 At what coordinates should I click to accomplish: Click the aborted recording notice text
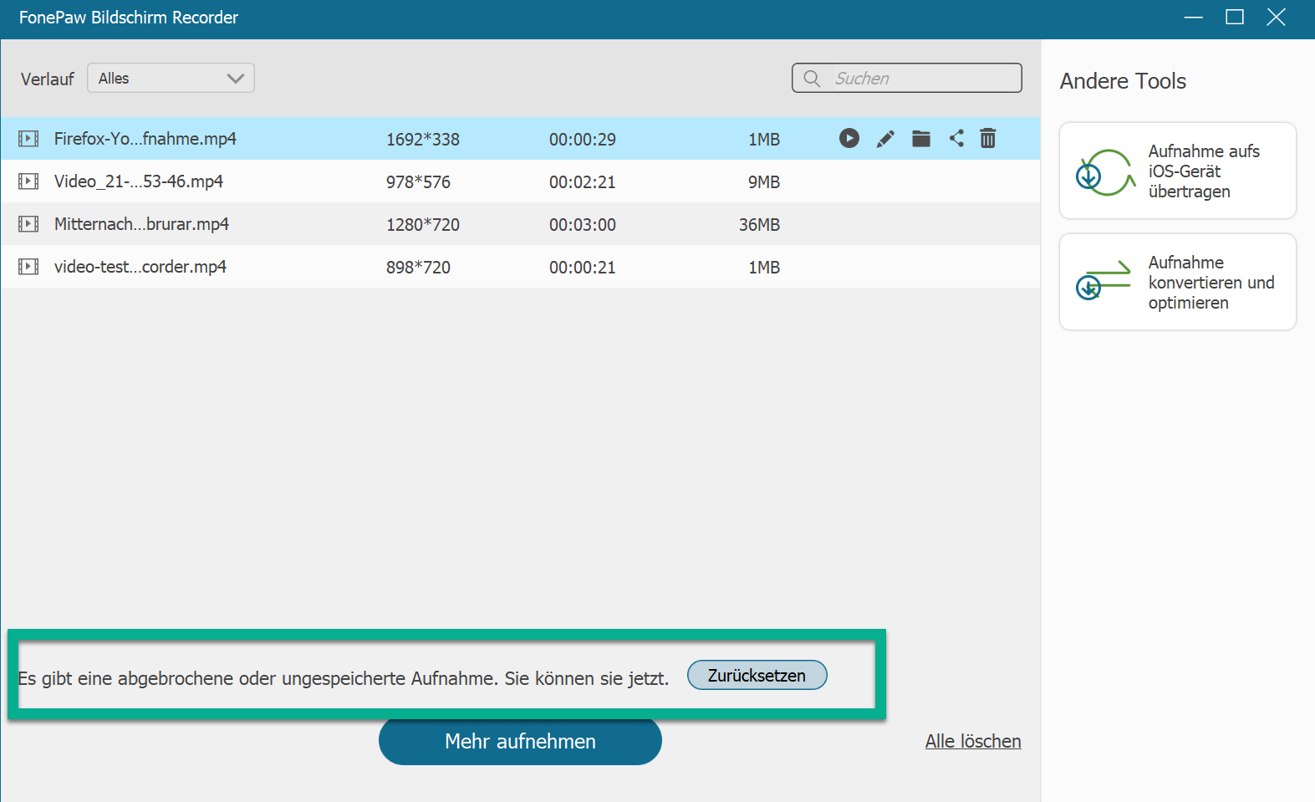[x=344, y=678]
